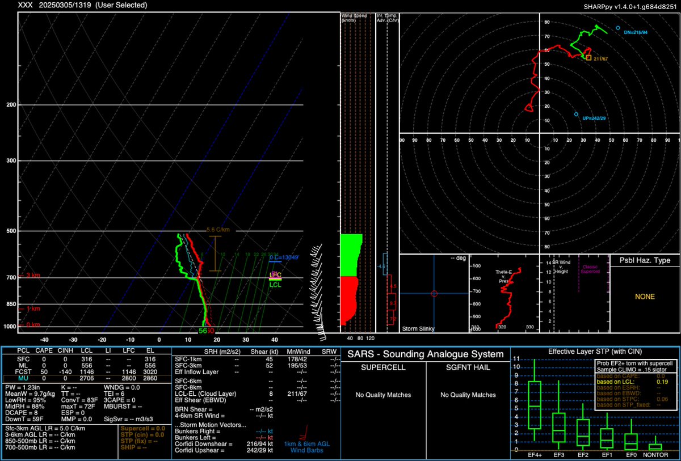Click No Quality Matches under SGFNT HAIL
Image resolution: width=681 pixels, height=461 pixels.
468,395
